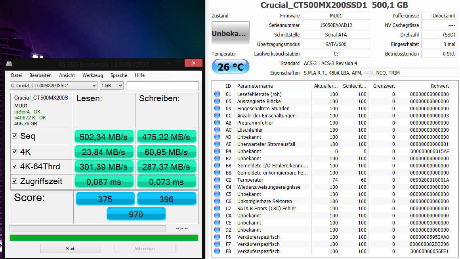460x259 pixels.
Task: Click the Seriennummer field 15050EA0AD12
Action: [336, 25]
